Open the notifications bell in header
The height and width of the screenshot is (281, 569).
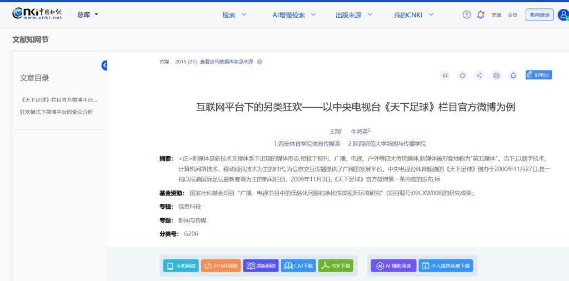[481, 15]
